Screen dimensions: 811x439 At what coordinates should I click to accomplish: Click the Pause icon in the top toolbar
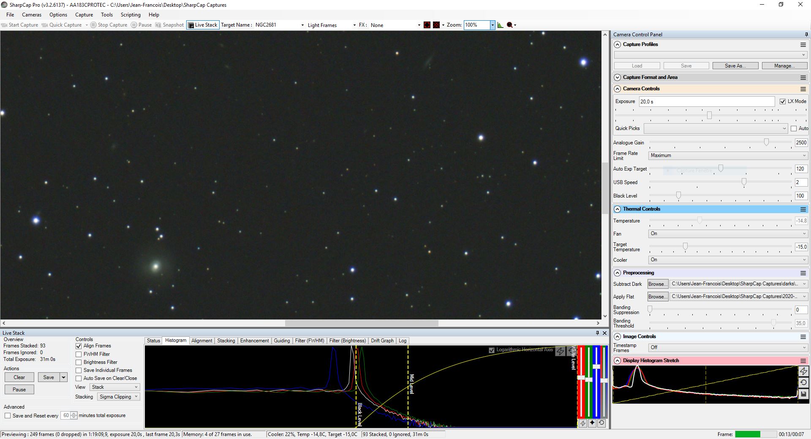133,25
